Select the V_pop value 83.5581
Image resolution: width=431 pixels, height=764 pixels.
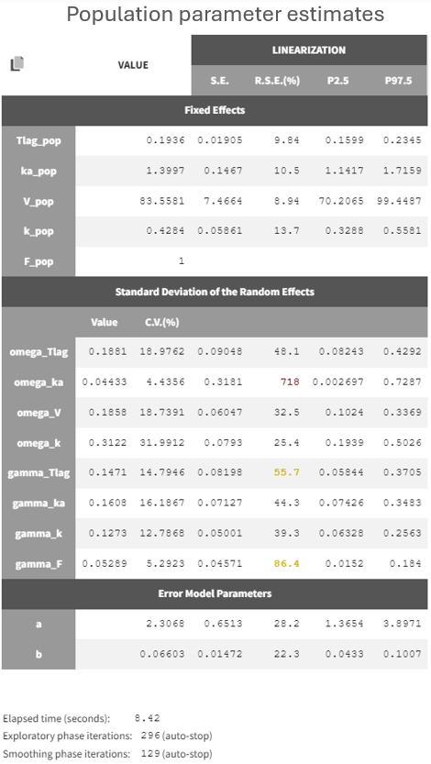pyautogui.click(x=162, y=201)
